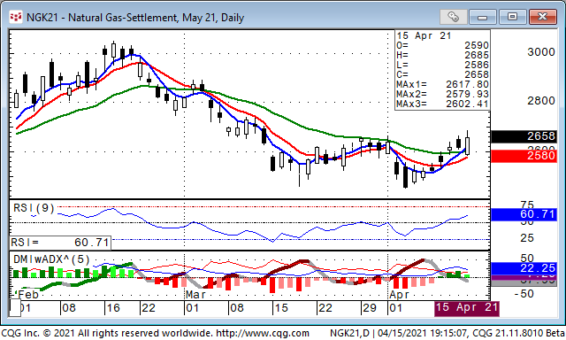Click the MAx2= 2579.93 value

pyautogui.click(x=442, y=95)
